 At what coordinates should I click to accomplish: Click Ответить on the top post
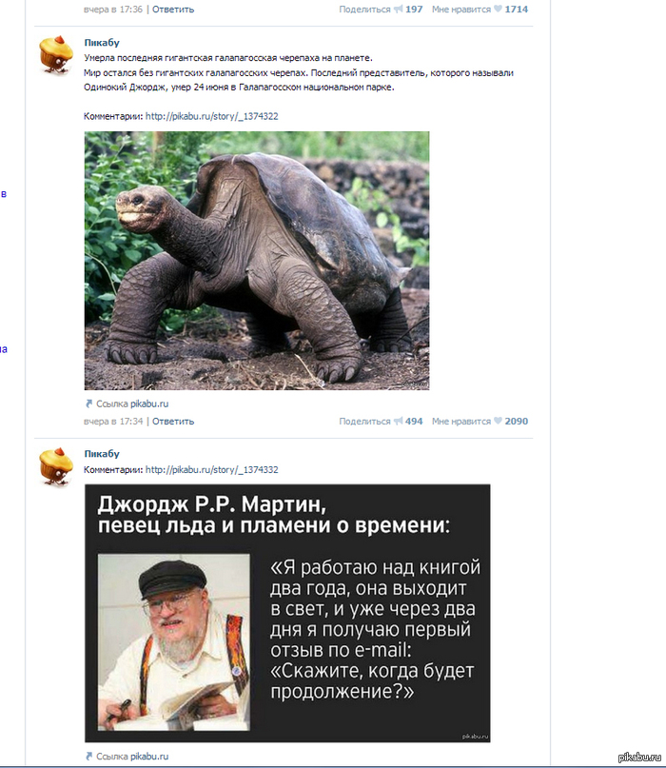click(x=173, y=10)
